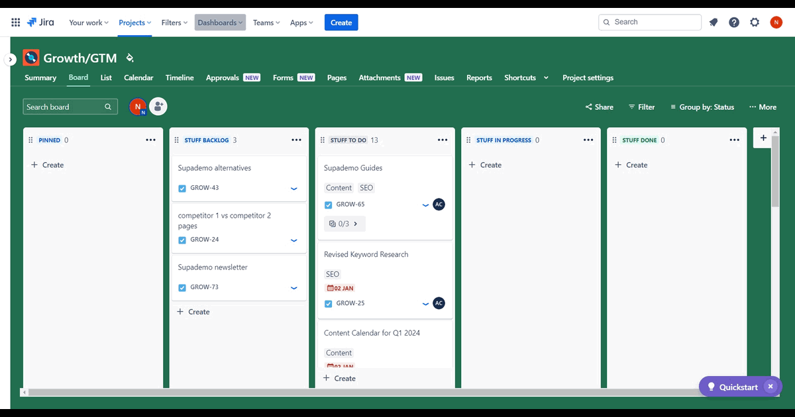The height and width of the screenshot is (417, 795).
Task: Filter by assignee avatar N on the board
Action: click(x=138, y=107)
